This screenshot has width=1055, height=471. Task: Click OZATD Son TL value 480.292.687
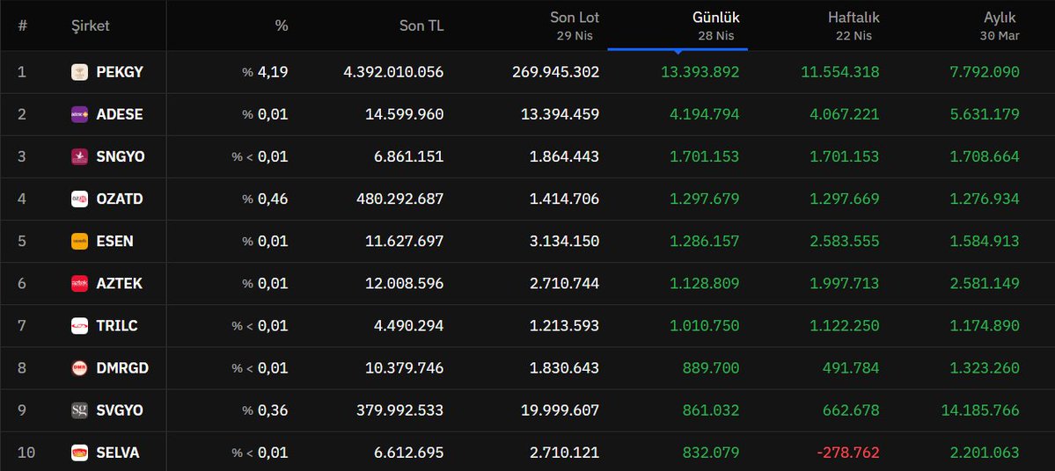click(399, 199)
